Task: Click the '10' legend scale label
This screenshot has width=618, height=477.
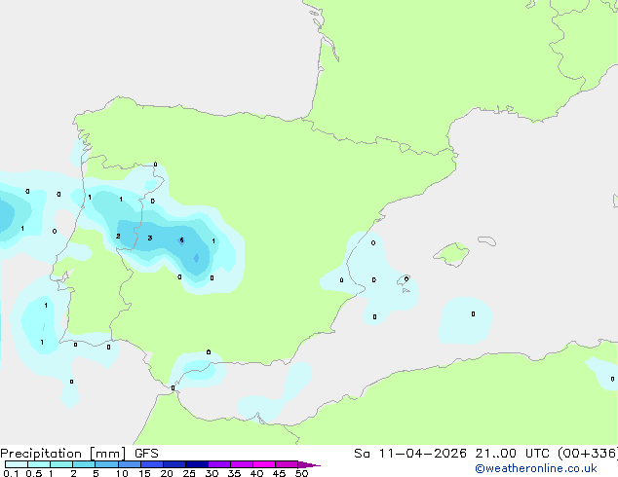Action: (x=122, y=473)
